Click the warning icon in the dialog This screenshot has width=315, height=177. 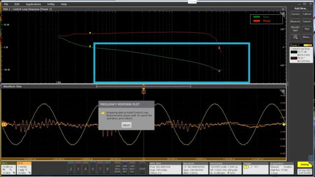click(x=103, y=113)
